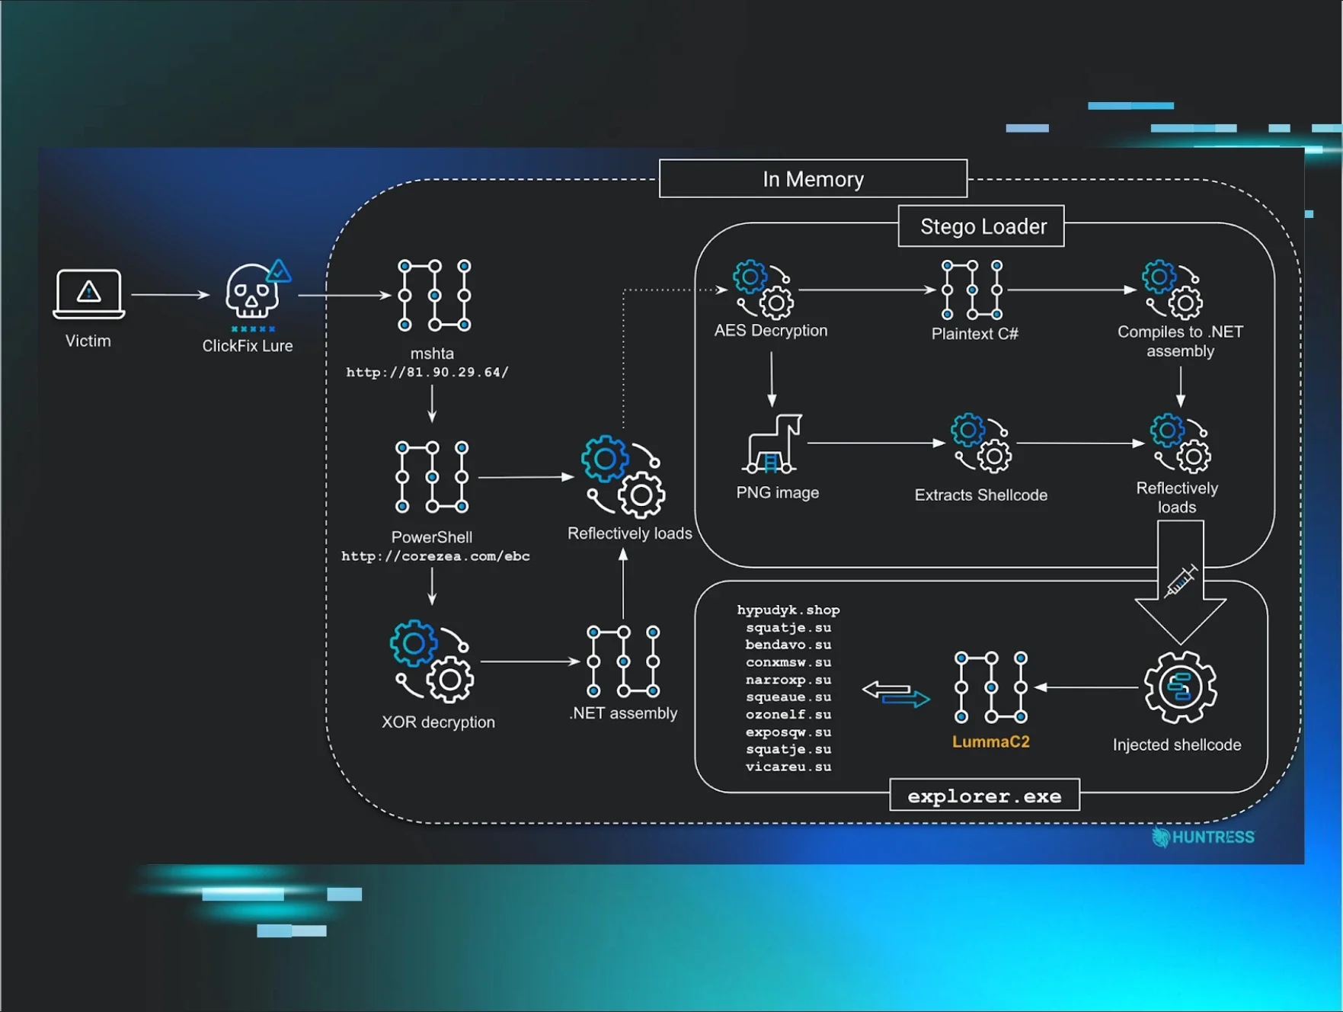Viewport: 1343px width, 1012px height.
Task: Click the hypudyk.shop domain text
Action: (x=788, y=610)
